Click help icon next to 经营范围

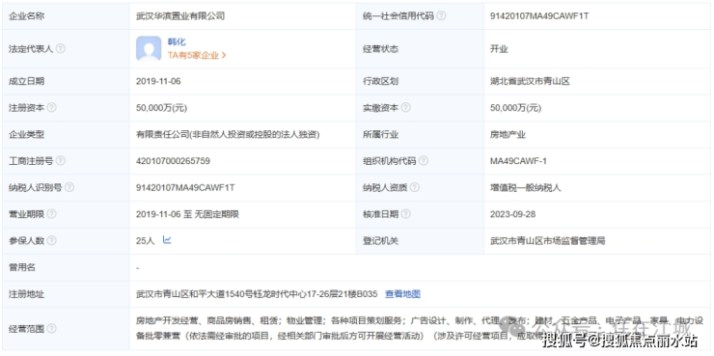[x=52, y=328]
